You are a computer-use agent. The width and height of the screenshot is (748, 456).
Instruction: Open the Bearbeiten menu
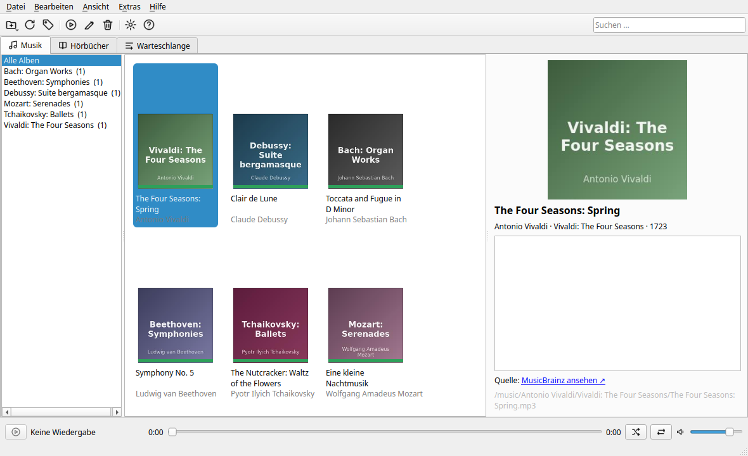[x=54, y=7]
